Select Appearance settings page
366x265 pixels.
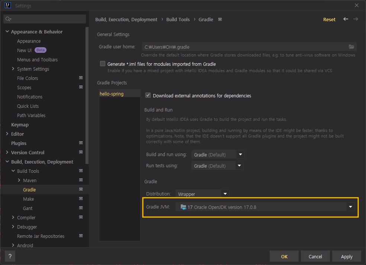(29, 41)
